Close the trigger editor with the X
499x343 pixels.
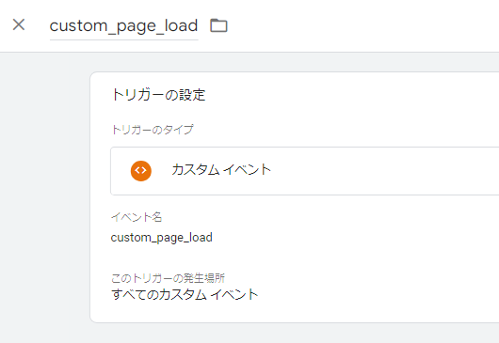coord(19,24)
